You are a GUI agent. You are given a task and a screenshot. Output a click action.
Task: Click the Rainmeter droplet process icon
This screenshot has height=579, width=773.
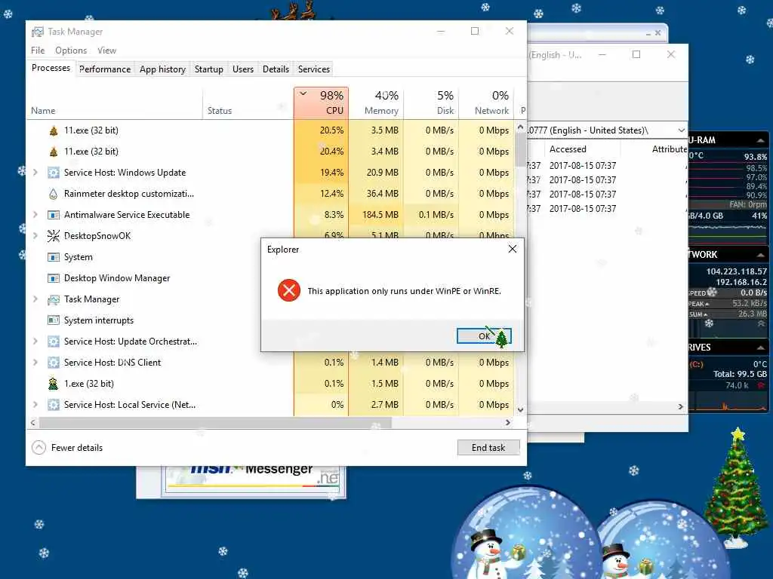pyautogui.click(x=54, y=194)
